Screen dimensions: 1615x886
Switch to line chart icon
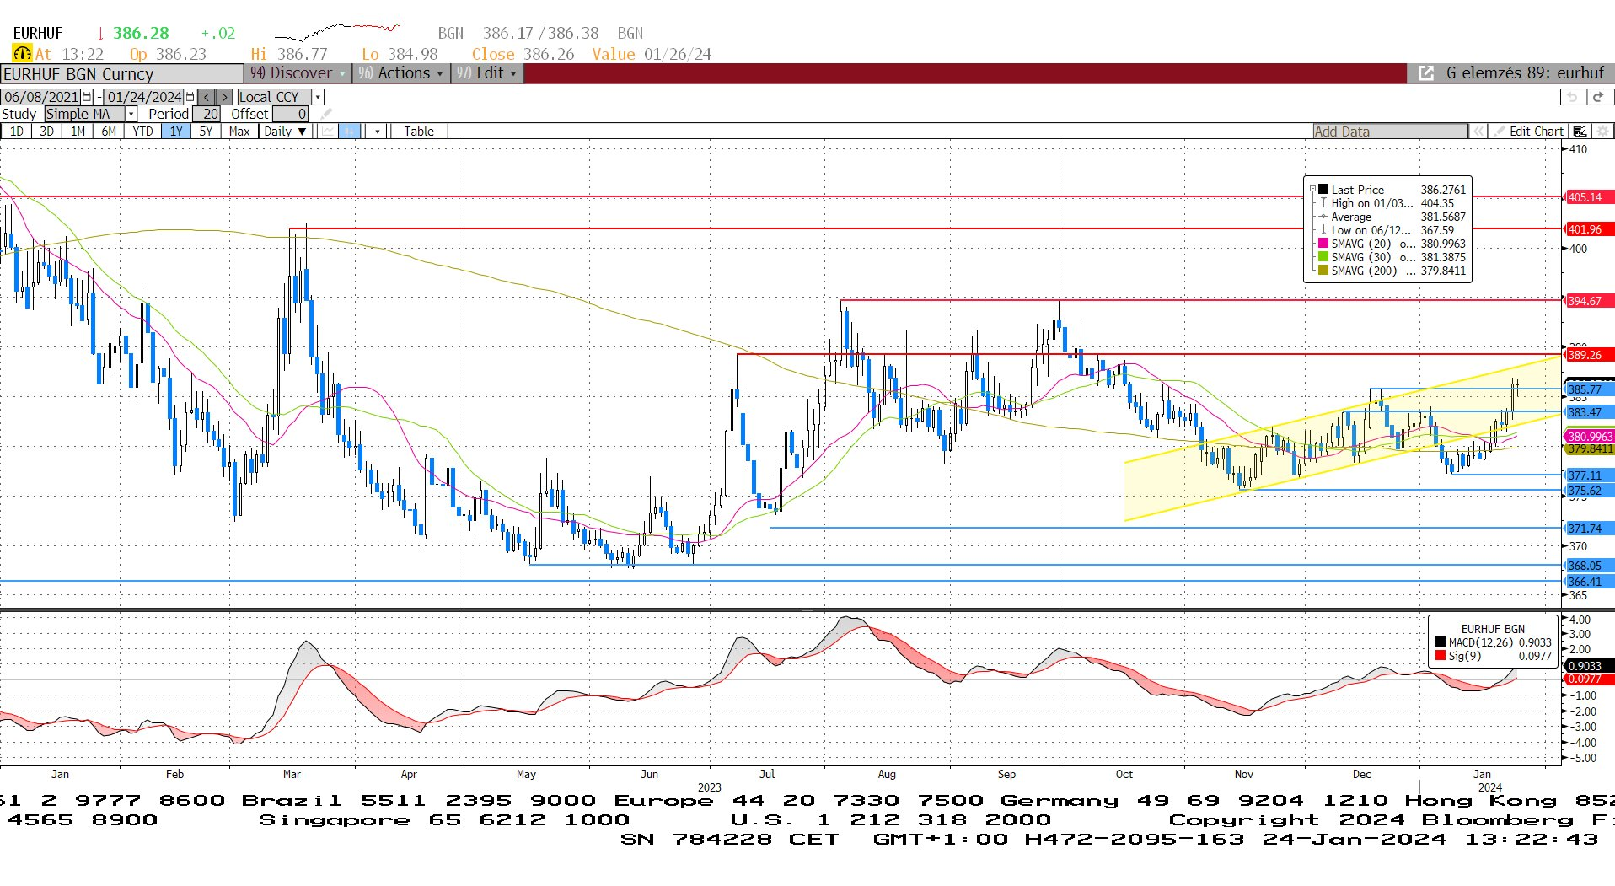tap(326, 132)
